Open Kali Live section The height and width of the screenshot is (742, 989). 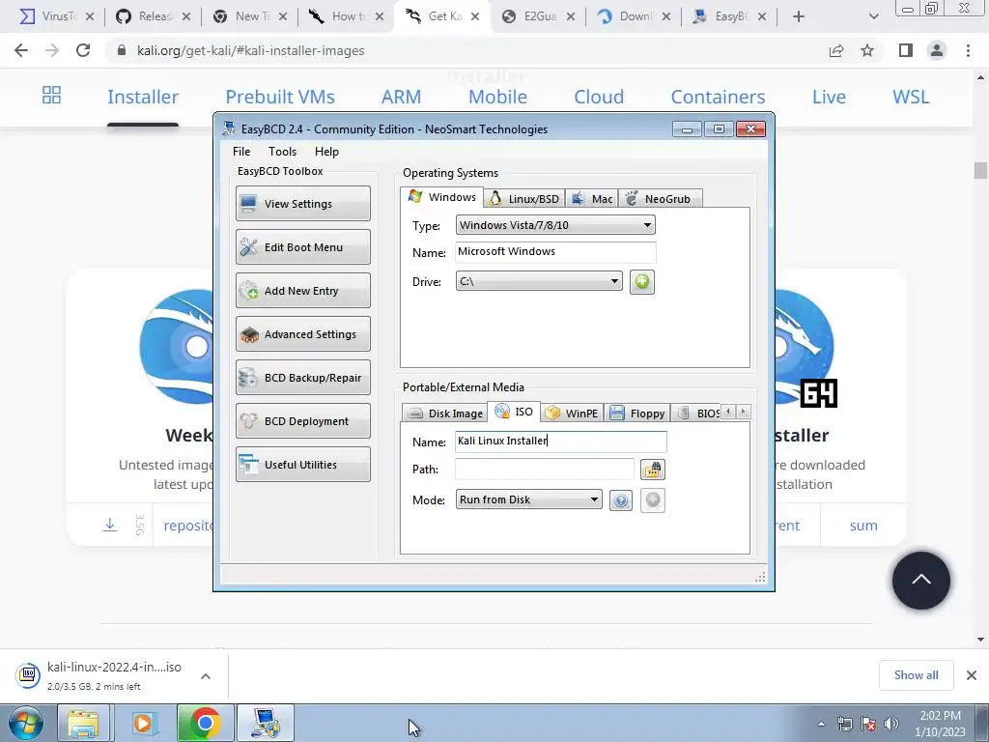pos(829,97)
